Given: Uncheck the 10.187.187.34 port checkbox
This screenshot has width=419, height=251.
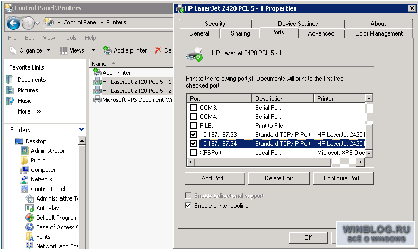Looking at the screenshot, I should (193, 144).
